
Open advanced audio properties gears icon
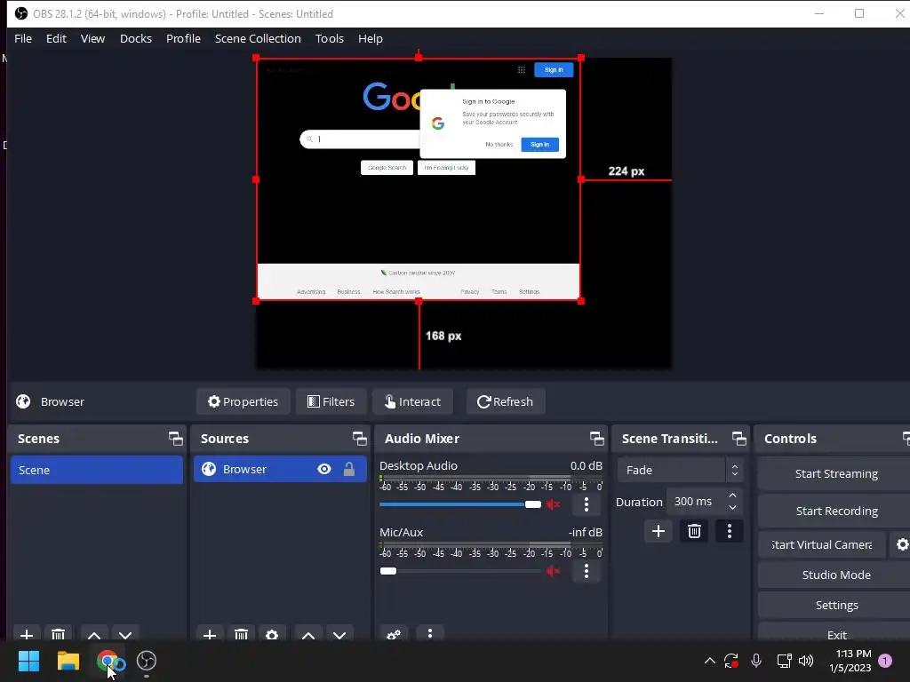pos(394,634)
